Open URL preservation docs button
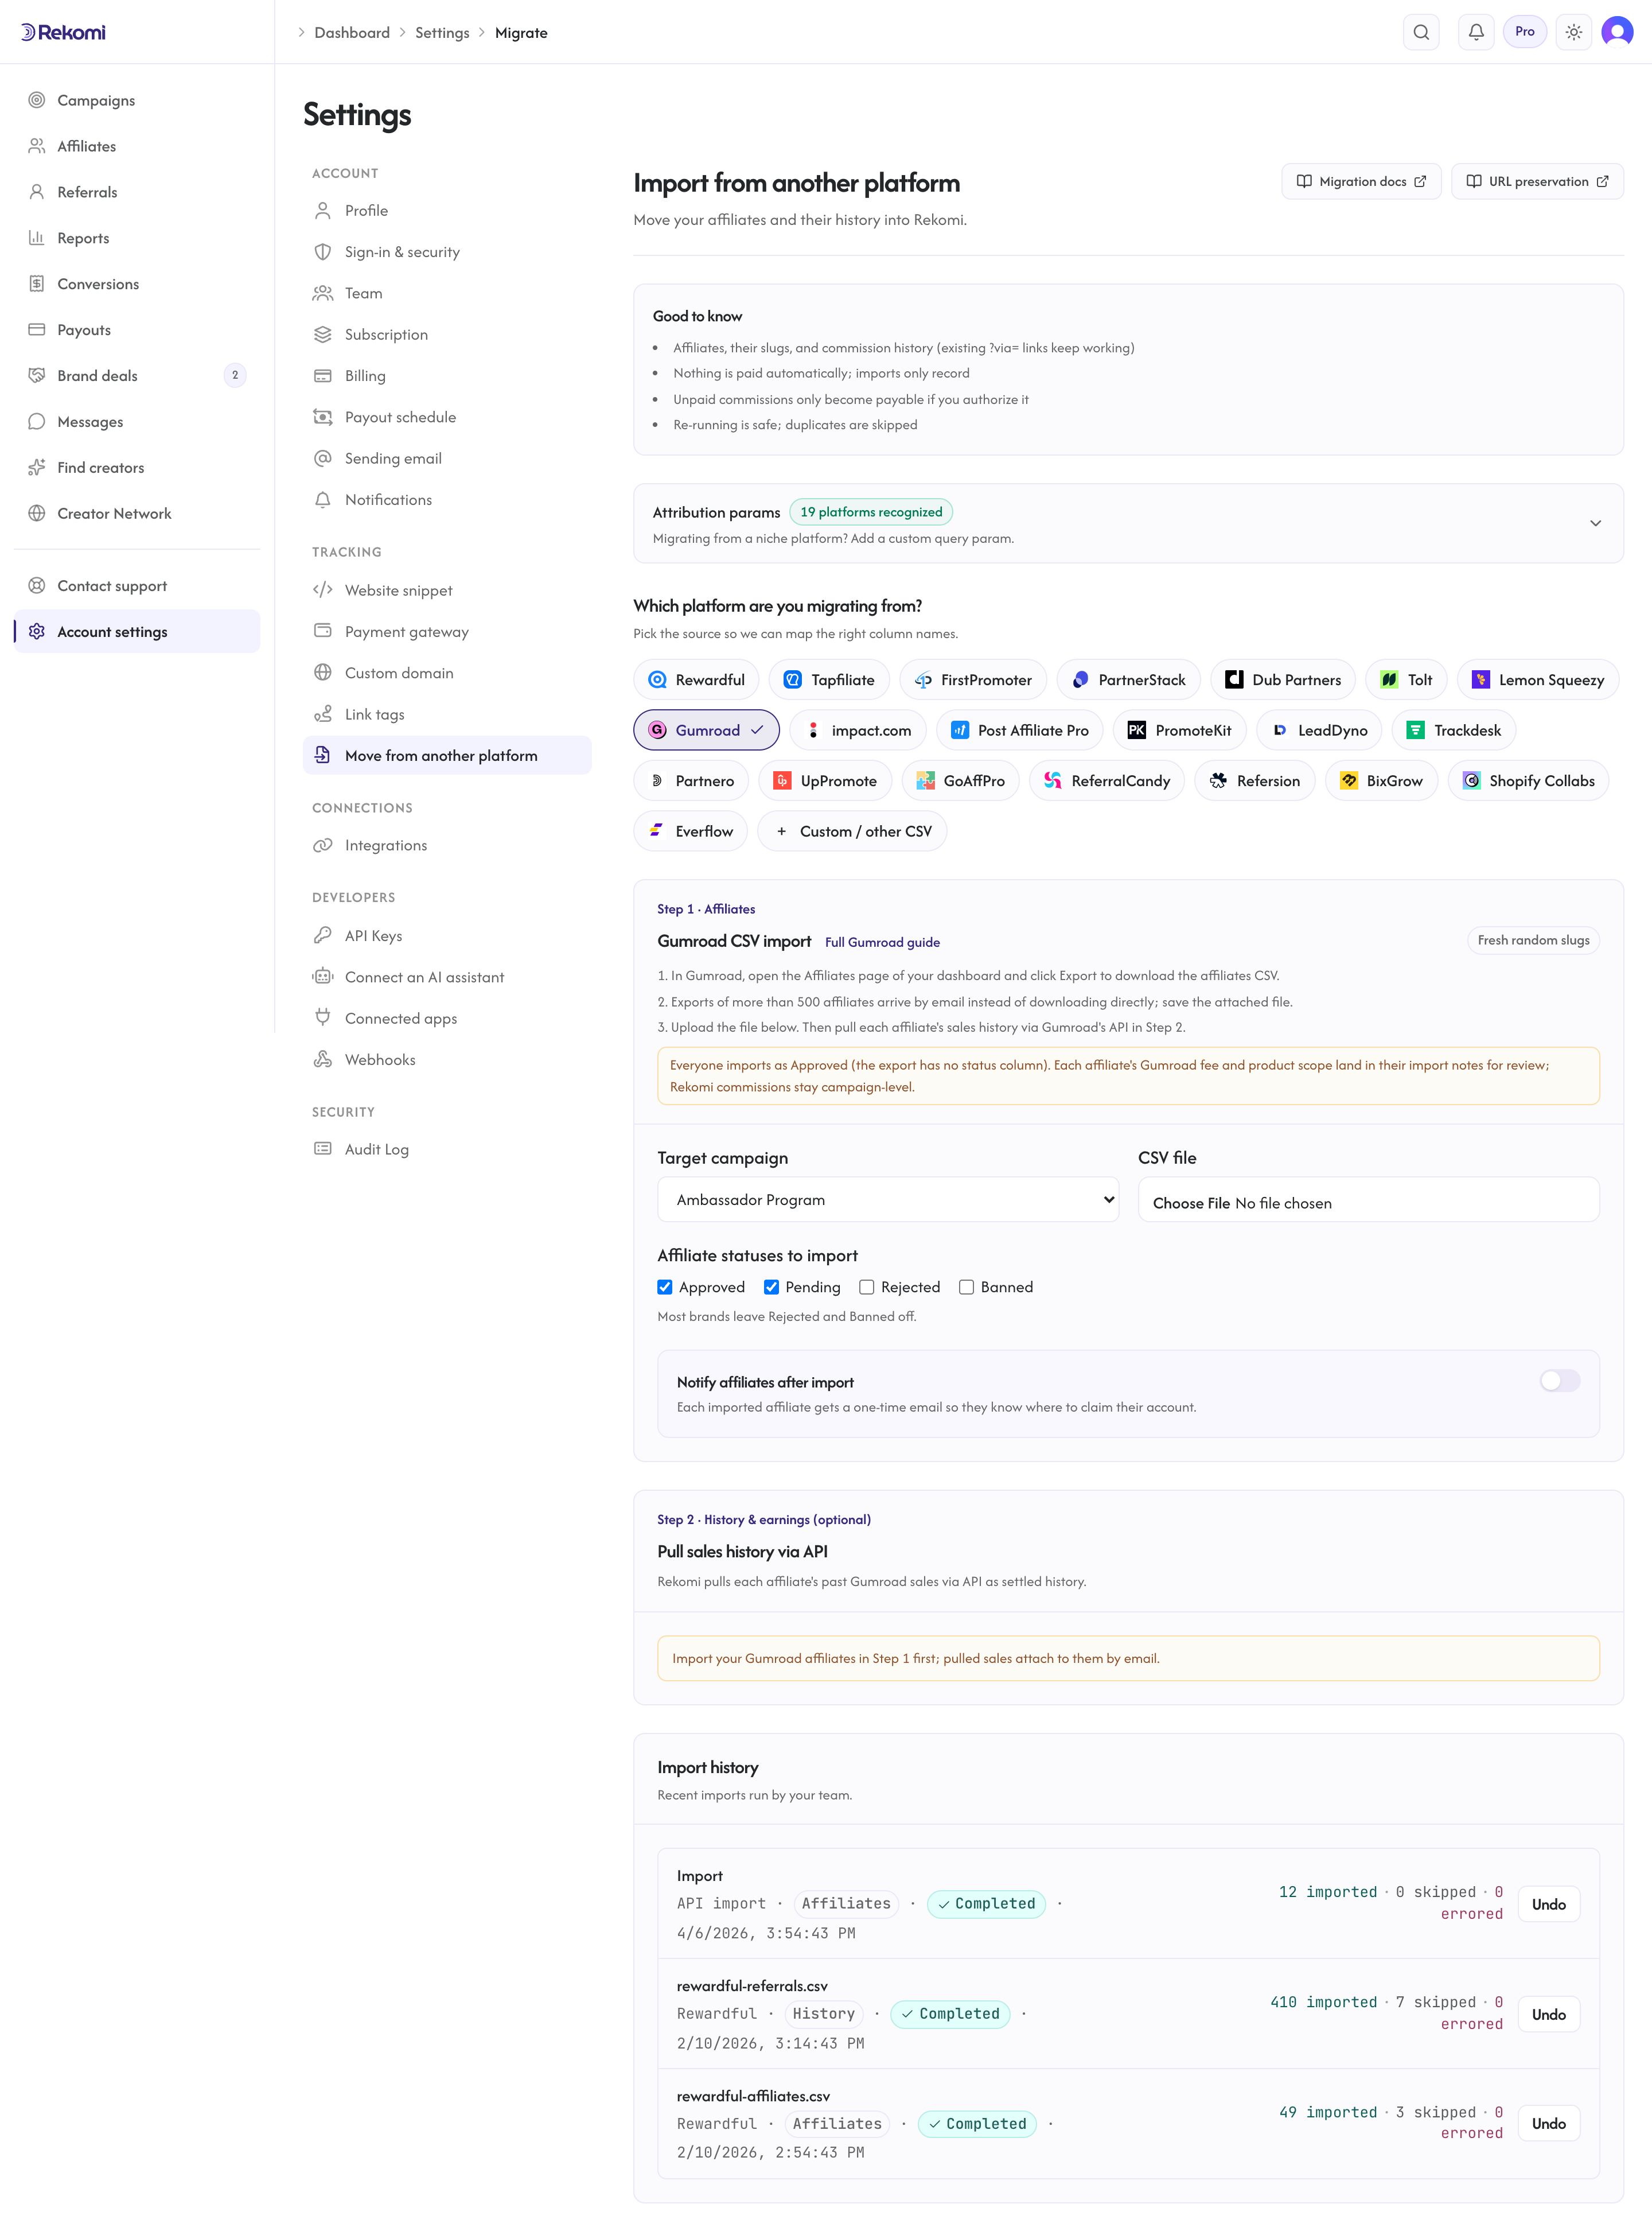1652x2231 pixels. [1537, 181]
